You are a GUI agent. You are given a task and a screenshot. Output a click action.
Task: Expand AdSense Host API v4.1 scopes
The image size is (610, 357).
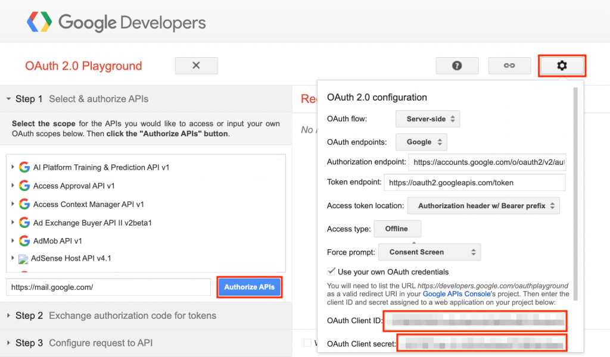tap(13, 258)
